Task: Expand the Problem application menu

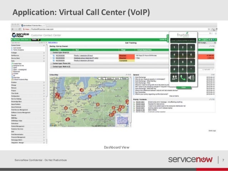Action: click(x=28, y=82)
